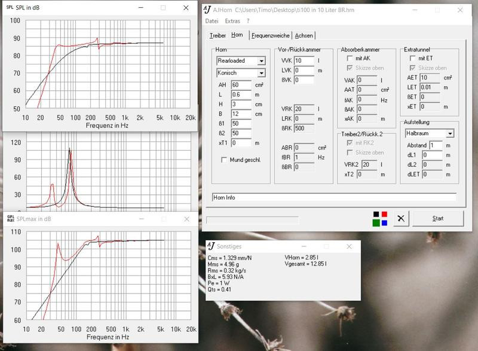Minimize the SPL in dB graph window

point(140,8)
